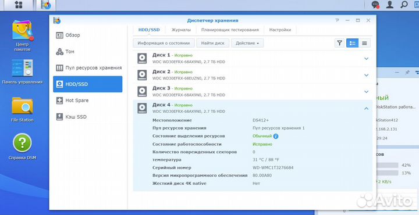This screenshot has width=419, height=215.
Task: Select Пул ресурсов хранения in sidebar
Action: 88,68
